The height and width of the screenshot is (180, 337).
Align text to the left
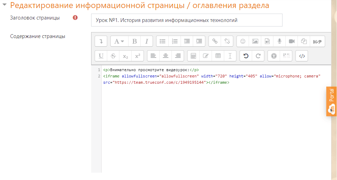coord(153,56)
